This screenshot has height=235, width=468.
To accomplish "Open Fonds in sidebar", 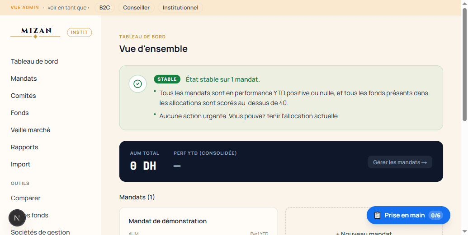I will 20,113.
